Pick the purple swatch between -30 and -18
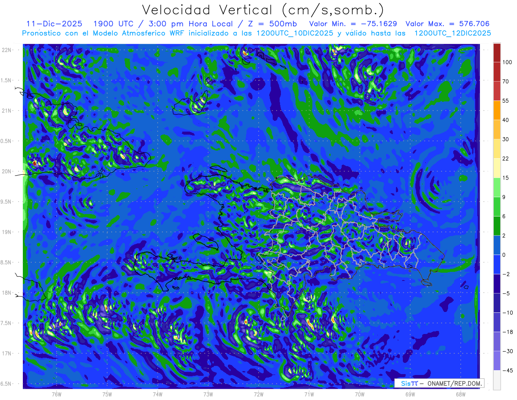Image resolution: width=517 pixels, height=400 pixels. coord(497,341)
